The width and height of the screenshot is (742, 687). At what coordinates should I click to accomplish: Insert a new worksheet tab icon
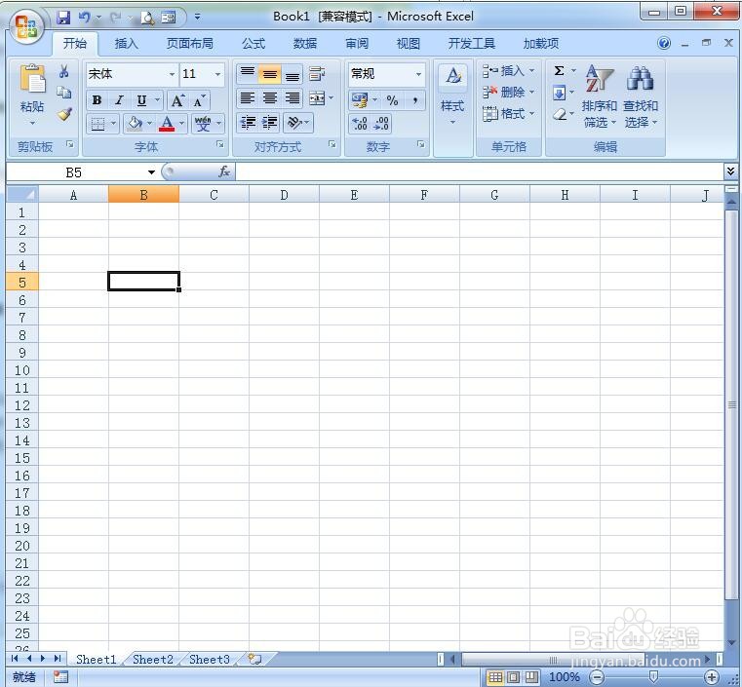pos(255,659)
